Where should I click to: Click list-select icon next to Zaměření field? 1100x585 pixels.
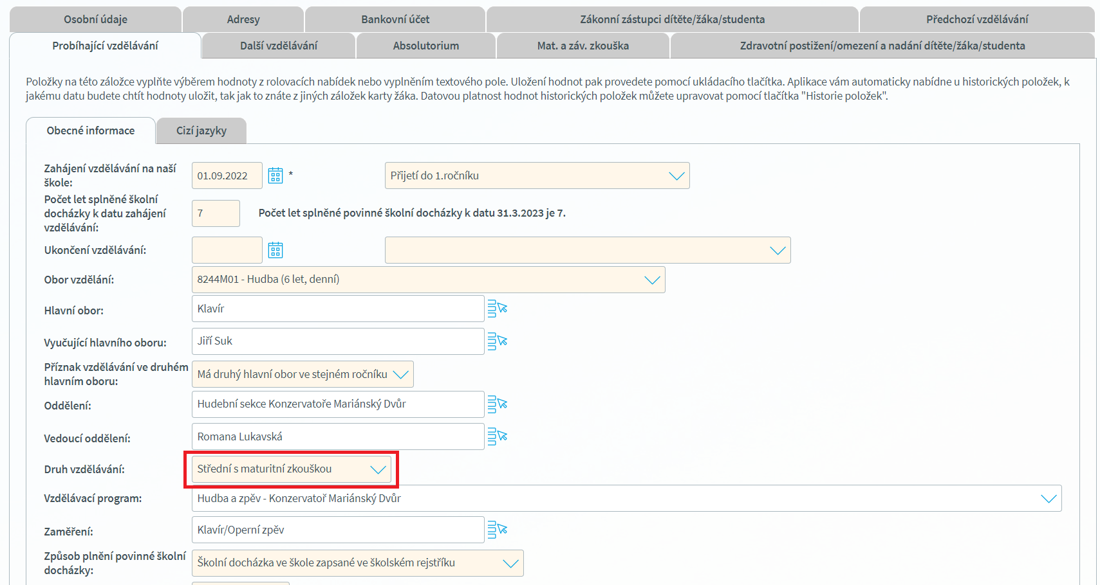click(x=498, y=530)
